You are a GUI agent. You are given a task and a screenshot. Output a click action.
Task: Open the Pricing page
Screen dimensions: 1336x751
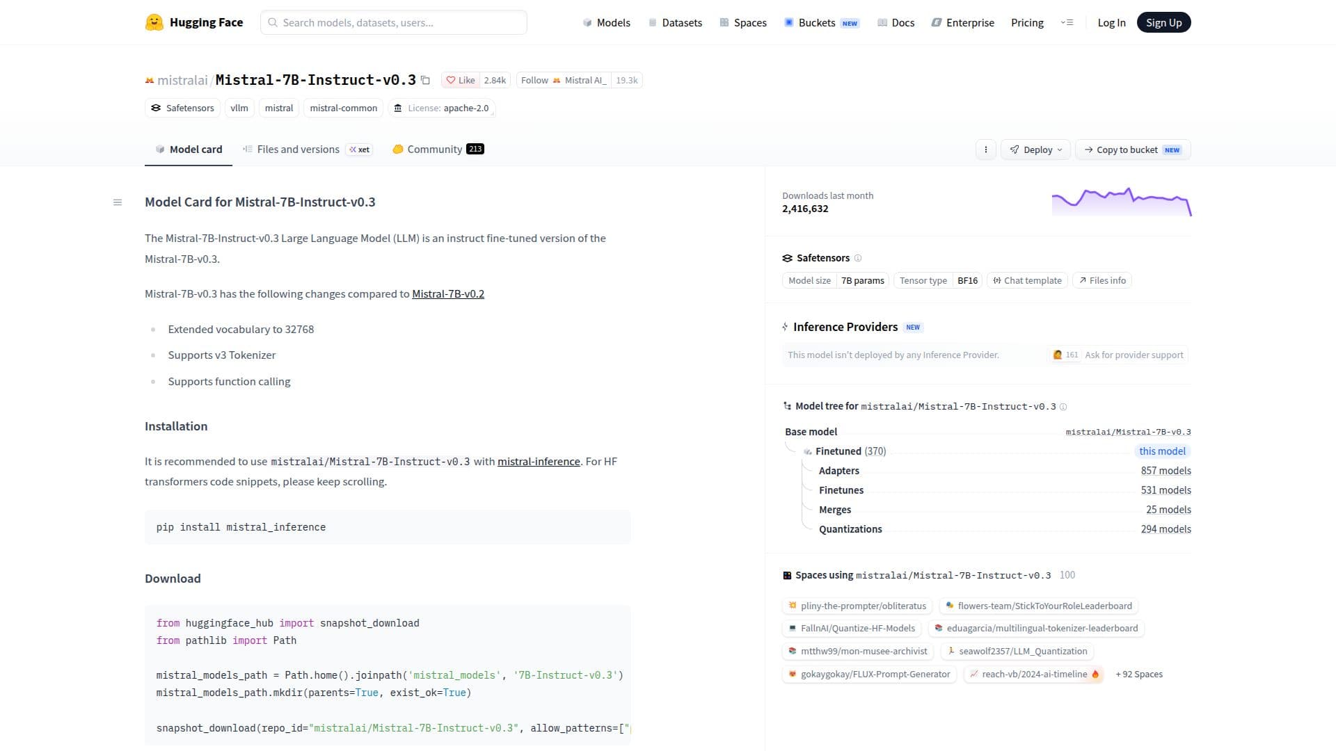pos(1027,22)
